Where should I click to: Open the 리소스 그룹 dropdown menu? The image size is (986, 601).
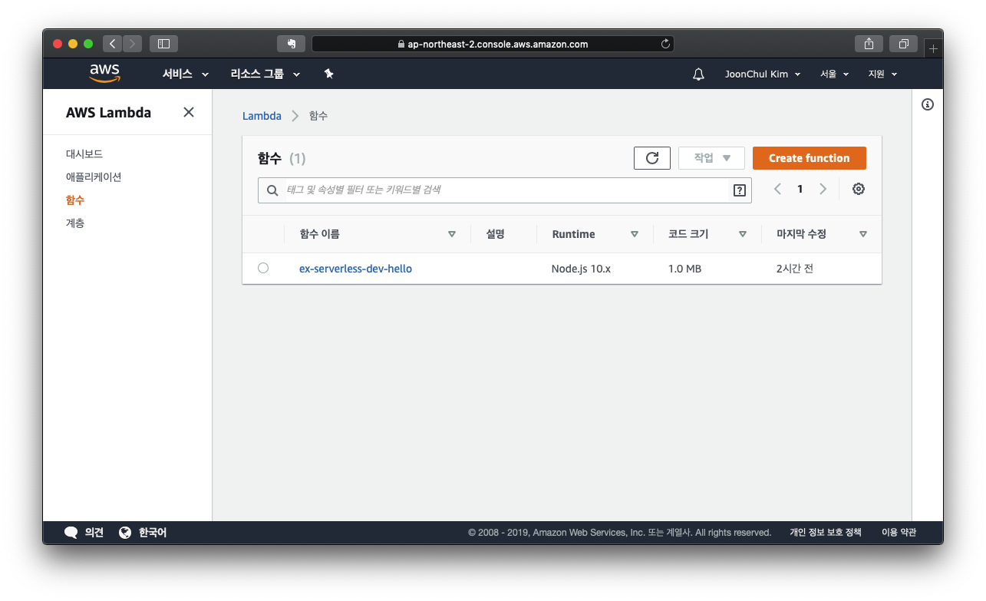pos(265,74)
